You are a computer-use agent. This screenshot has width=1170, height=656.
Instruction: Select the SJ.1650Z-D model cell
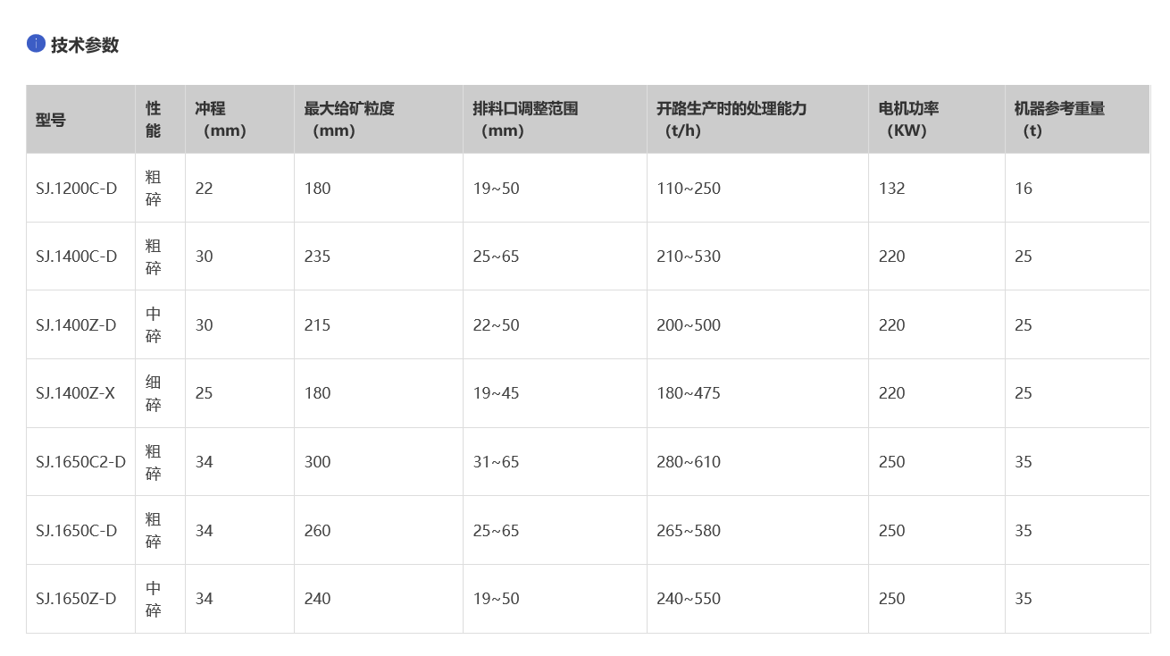pos(76,599)
